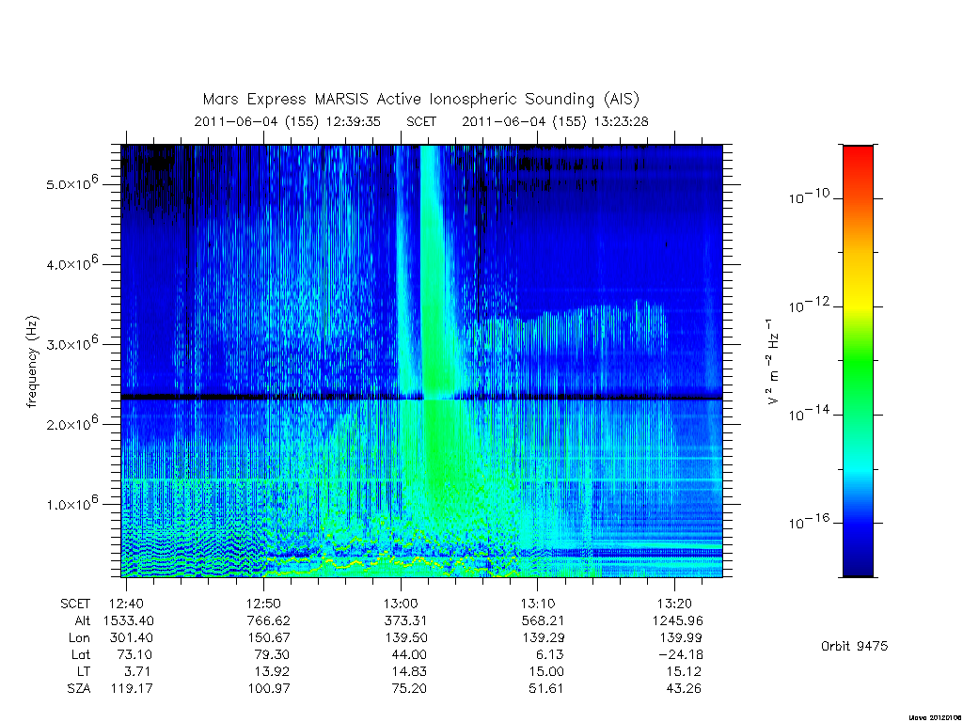Click the 2.0×10^6 frequency tick label

(71, 423)
